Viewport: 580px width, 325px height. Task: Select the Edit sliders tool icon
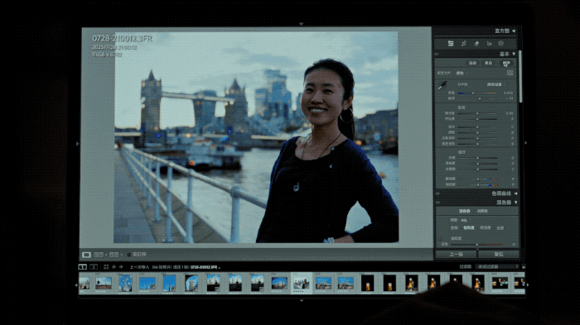point(451,44)
